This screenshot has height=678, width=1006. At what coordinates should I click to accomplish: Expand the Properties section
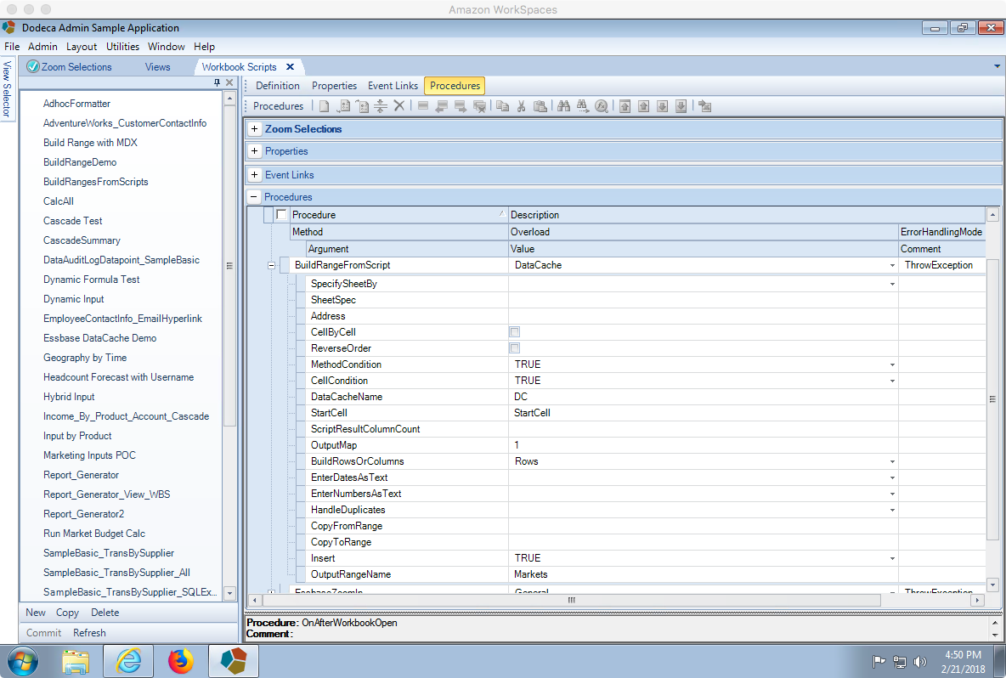click(x=255, y=151)
